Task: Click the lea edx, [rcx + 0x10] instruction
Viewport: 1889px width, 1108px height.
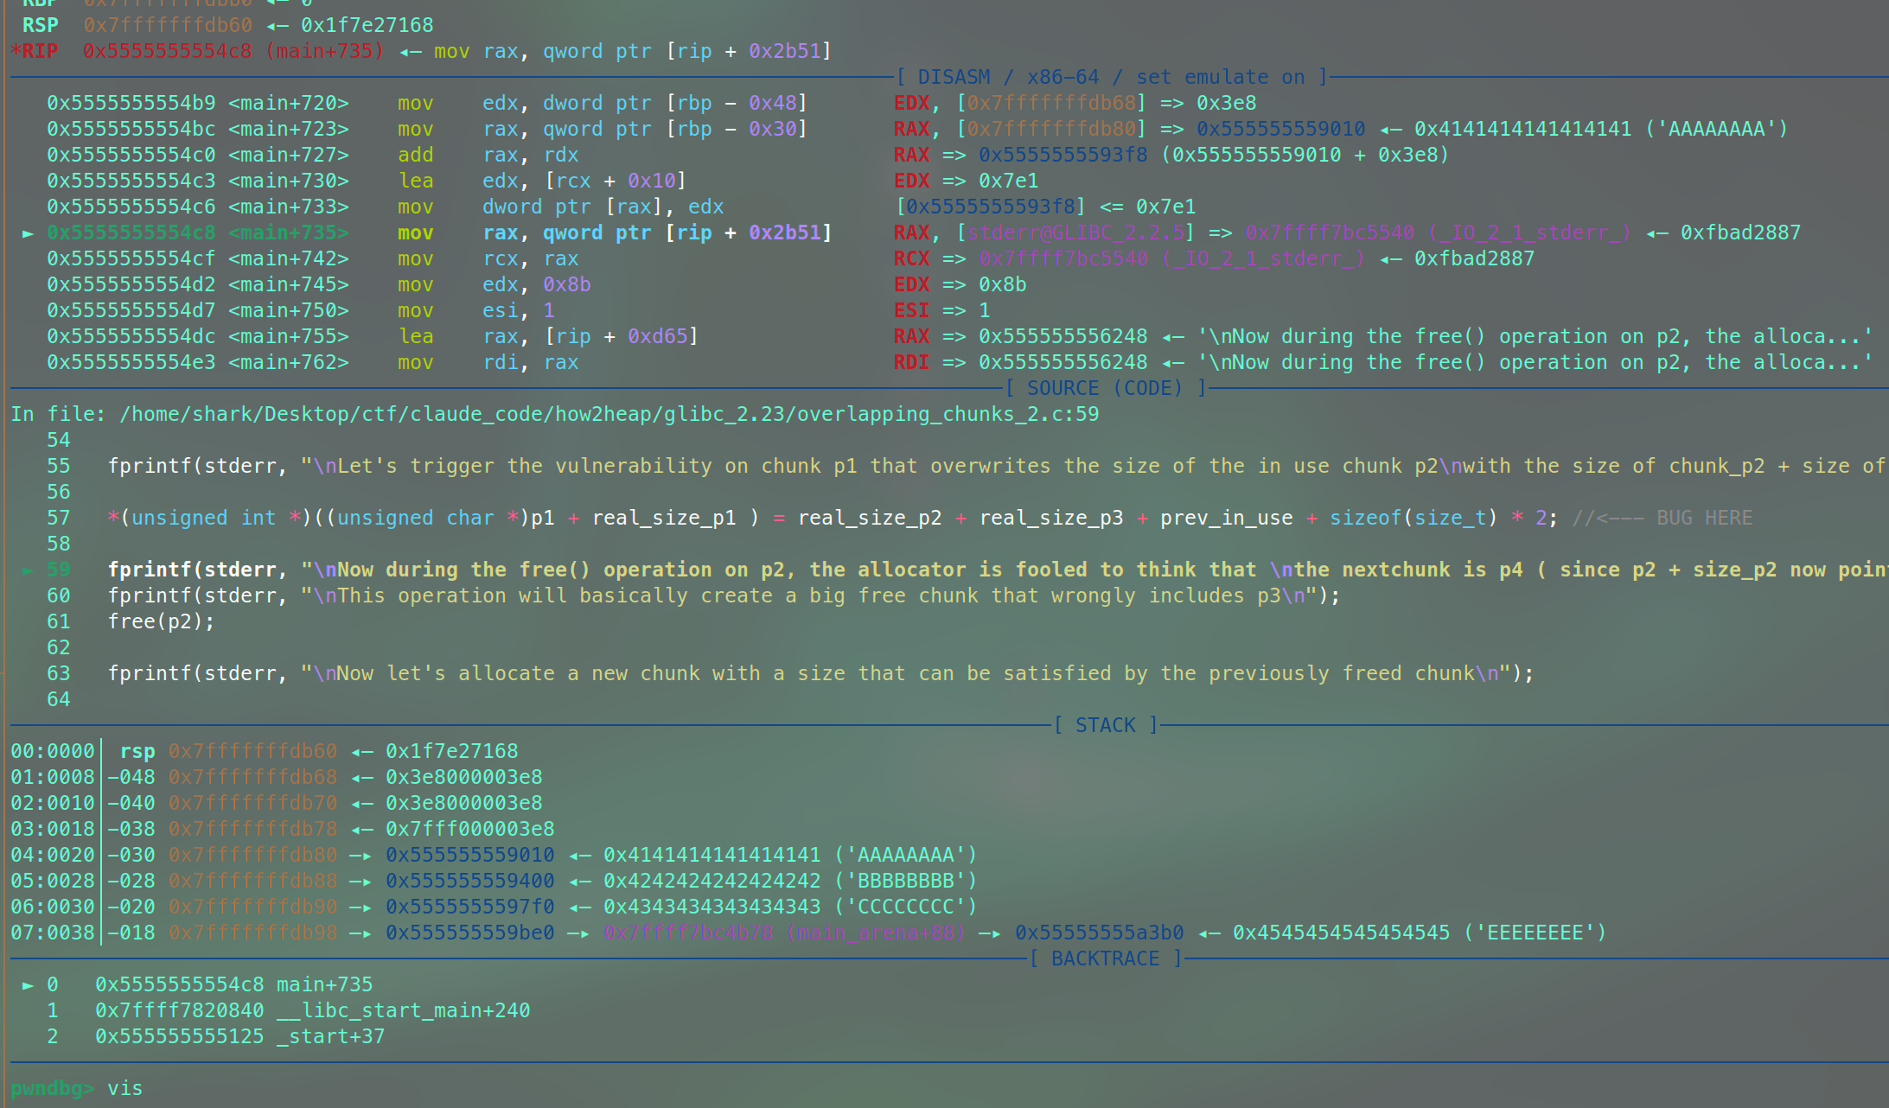Action: (x=541, y=181)
